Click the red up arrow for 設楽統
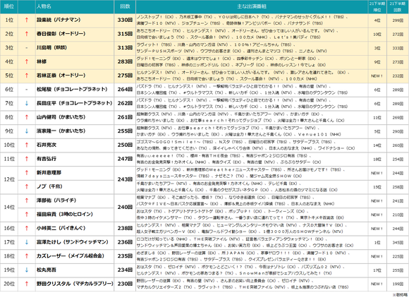 pyautogui.click(x=27, y=20)
